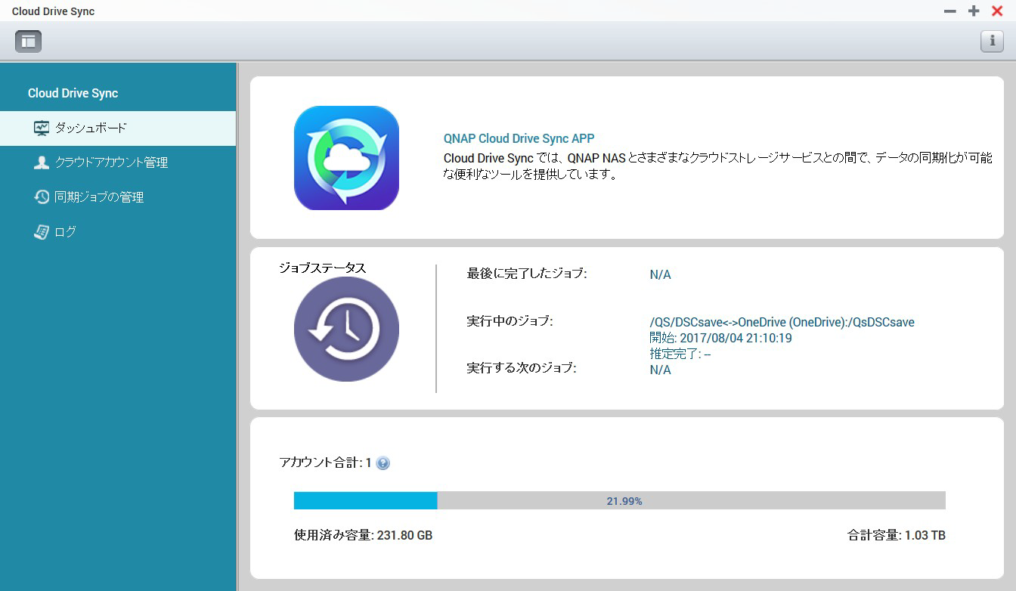This screenshot has width=1016, height=591.
Task: Open the account total help icon
Action: click(383, 463)
